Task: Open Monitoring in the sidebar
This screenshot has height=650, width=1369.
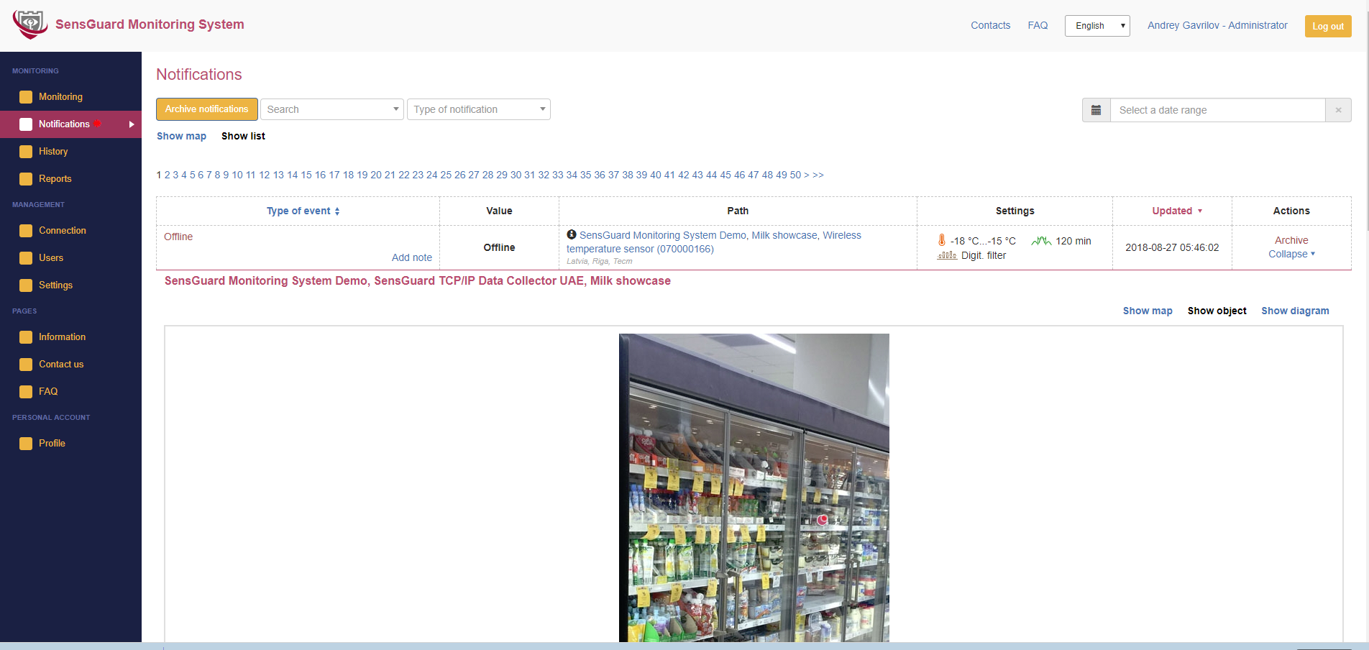Action: [x=60, y=97]
